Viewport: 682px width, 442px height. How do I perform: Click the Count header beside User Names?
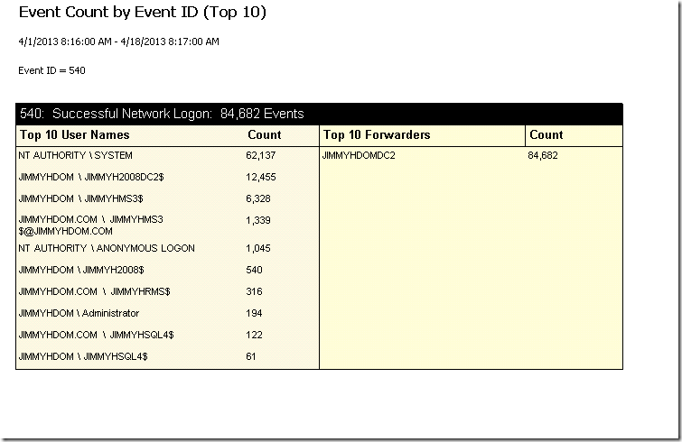[x=265, y=134]
